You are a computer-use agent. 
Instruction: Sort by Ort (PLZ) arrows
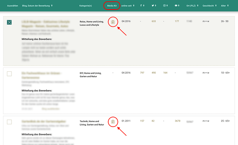pos(198,6)
